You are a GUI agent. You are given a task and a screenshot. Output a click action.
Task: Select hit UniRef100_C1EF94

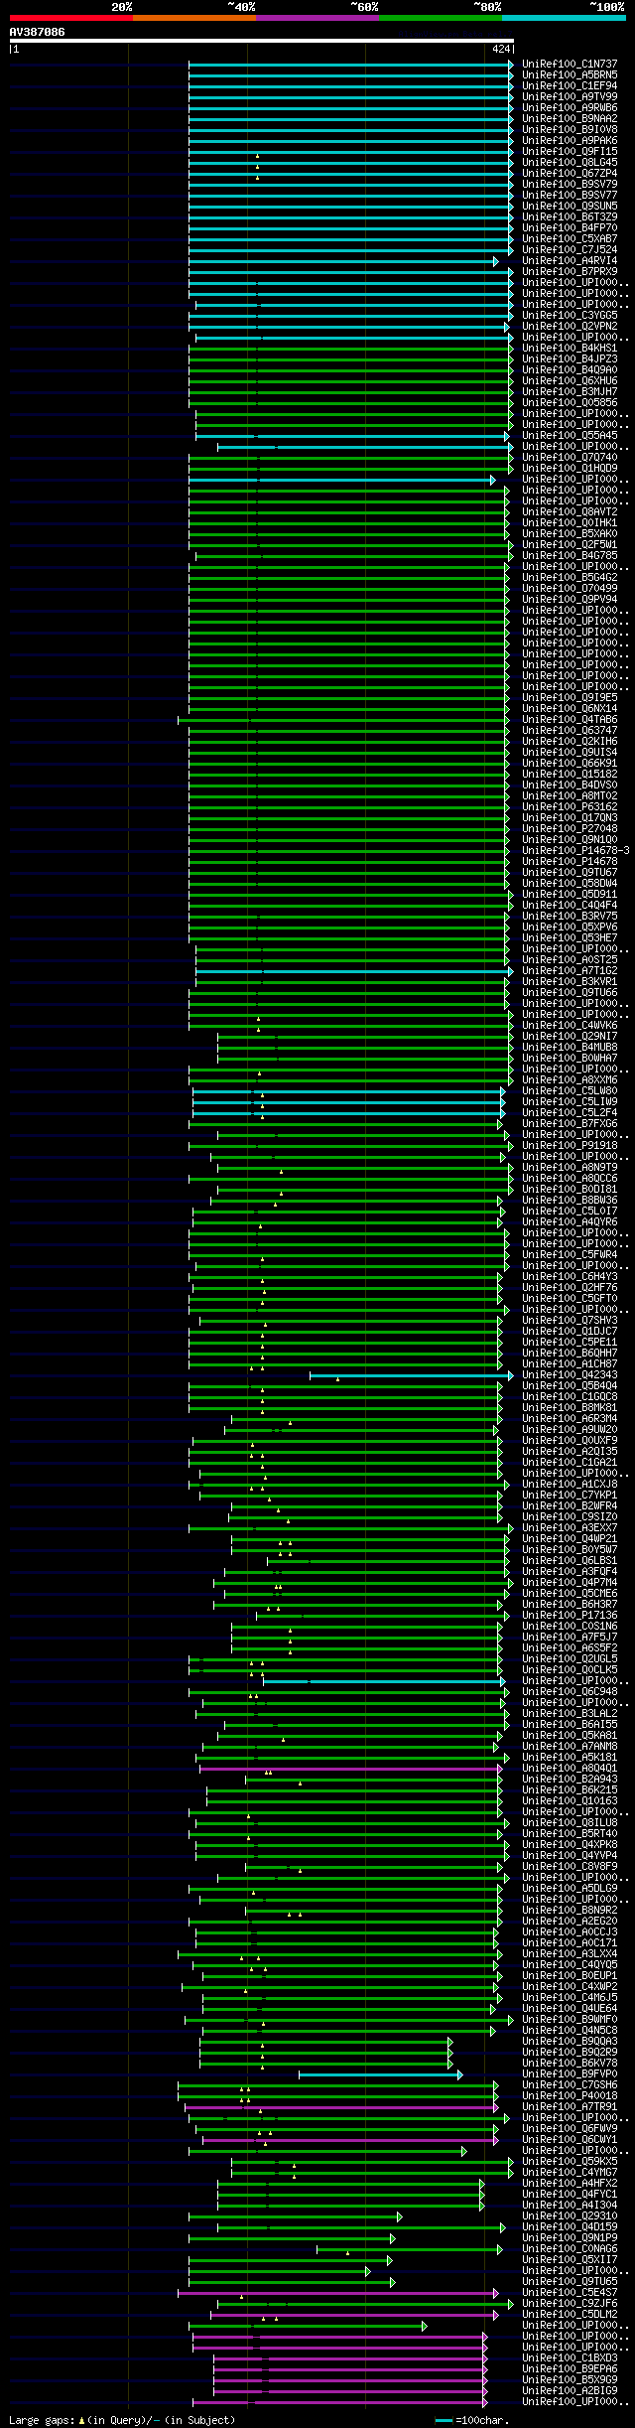point(570,86)
